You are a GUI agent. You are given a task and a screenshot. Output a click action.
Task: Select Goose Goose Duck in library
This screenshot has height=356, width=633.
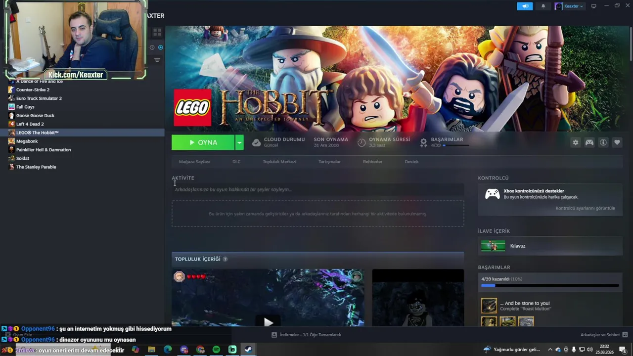click(82, 115)
